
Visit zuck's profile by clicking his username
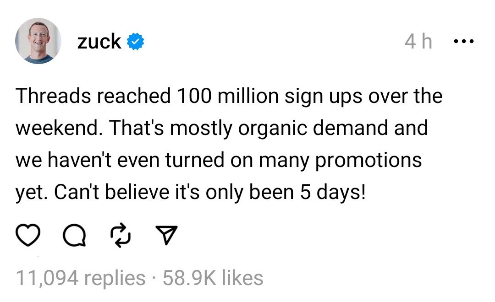pos(98,41)
